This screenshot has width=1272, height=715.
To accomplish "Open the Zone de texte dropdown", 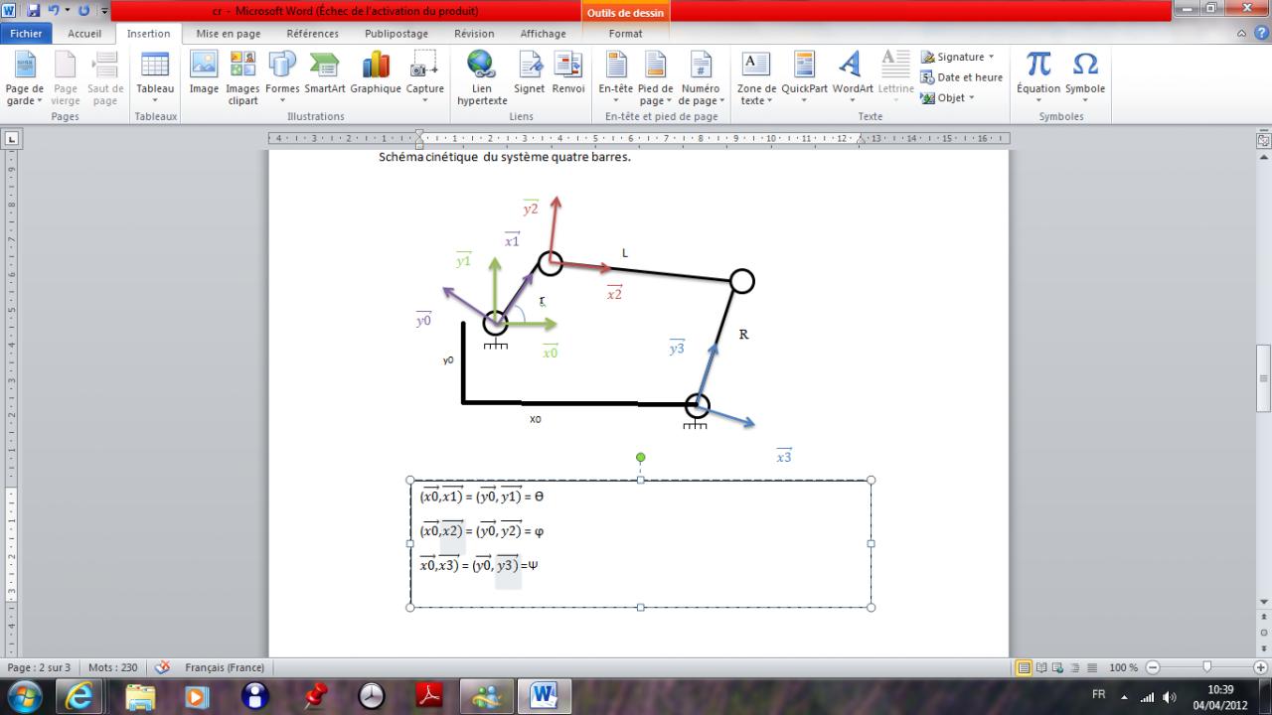I will click(x=755, y=77).
